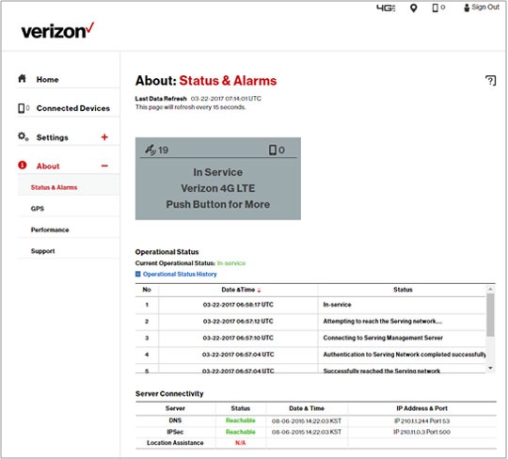Collapse the Operational Status History section
Viewport: 508px width, 459px height.
pyautogui.click(x=137, y=274)
